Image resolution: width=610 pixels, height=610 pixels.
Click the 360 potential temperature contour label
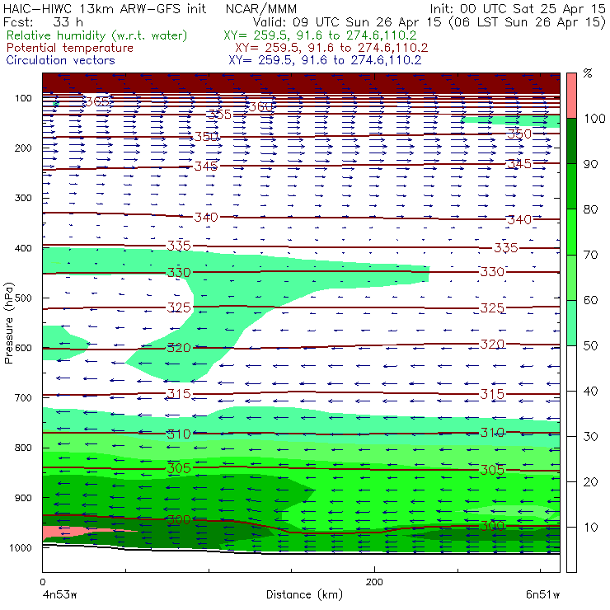(x=260, y=106)
